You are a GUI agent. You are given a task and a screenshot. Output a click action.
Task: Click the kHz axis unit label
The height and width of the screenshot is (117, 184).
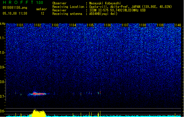point(3,24)
